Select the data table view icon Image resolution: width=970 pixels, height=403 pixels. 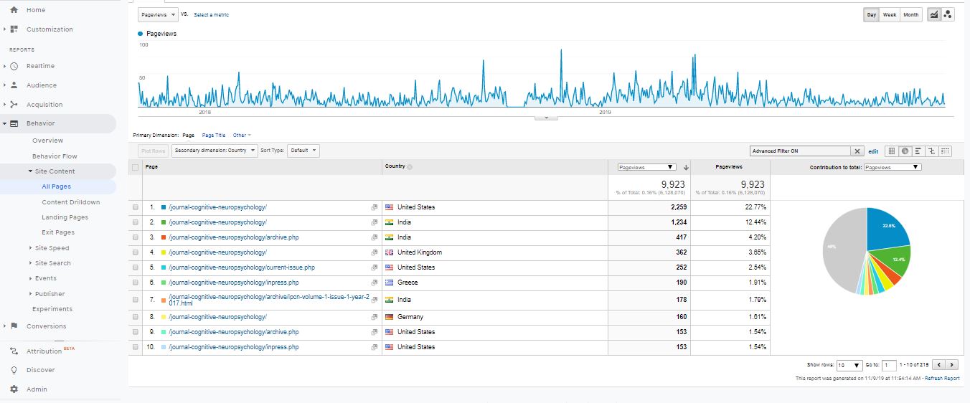(892, 151)
